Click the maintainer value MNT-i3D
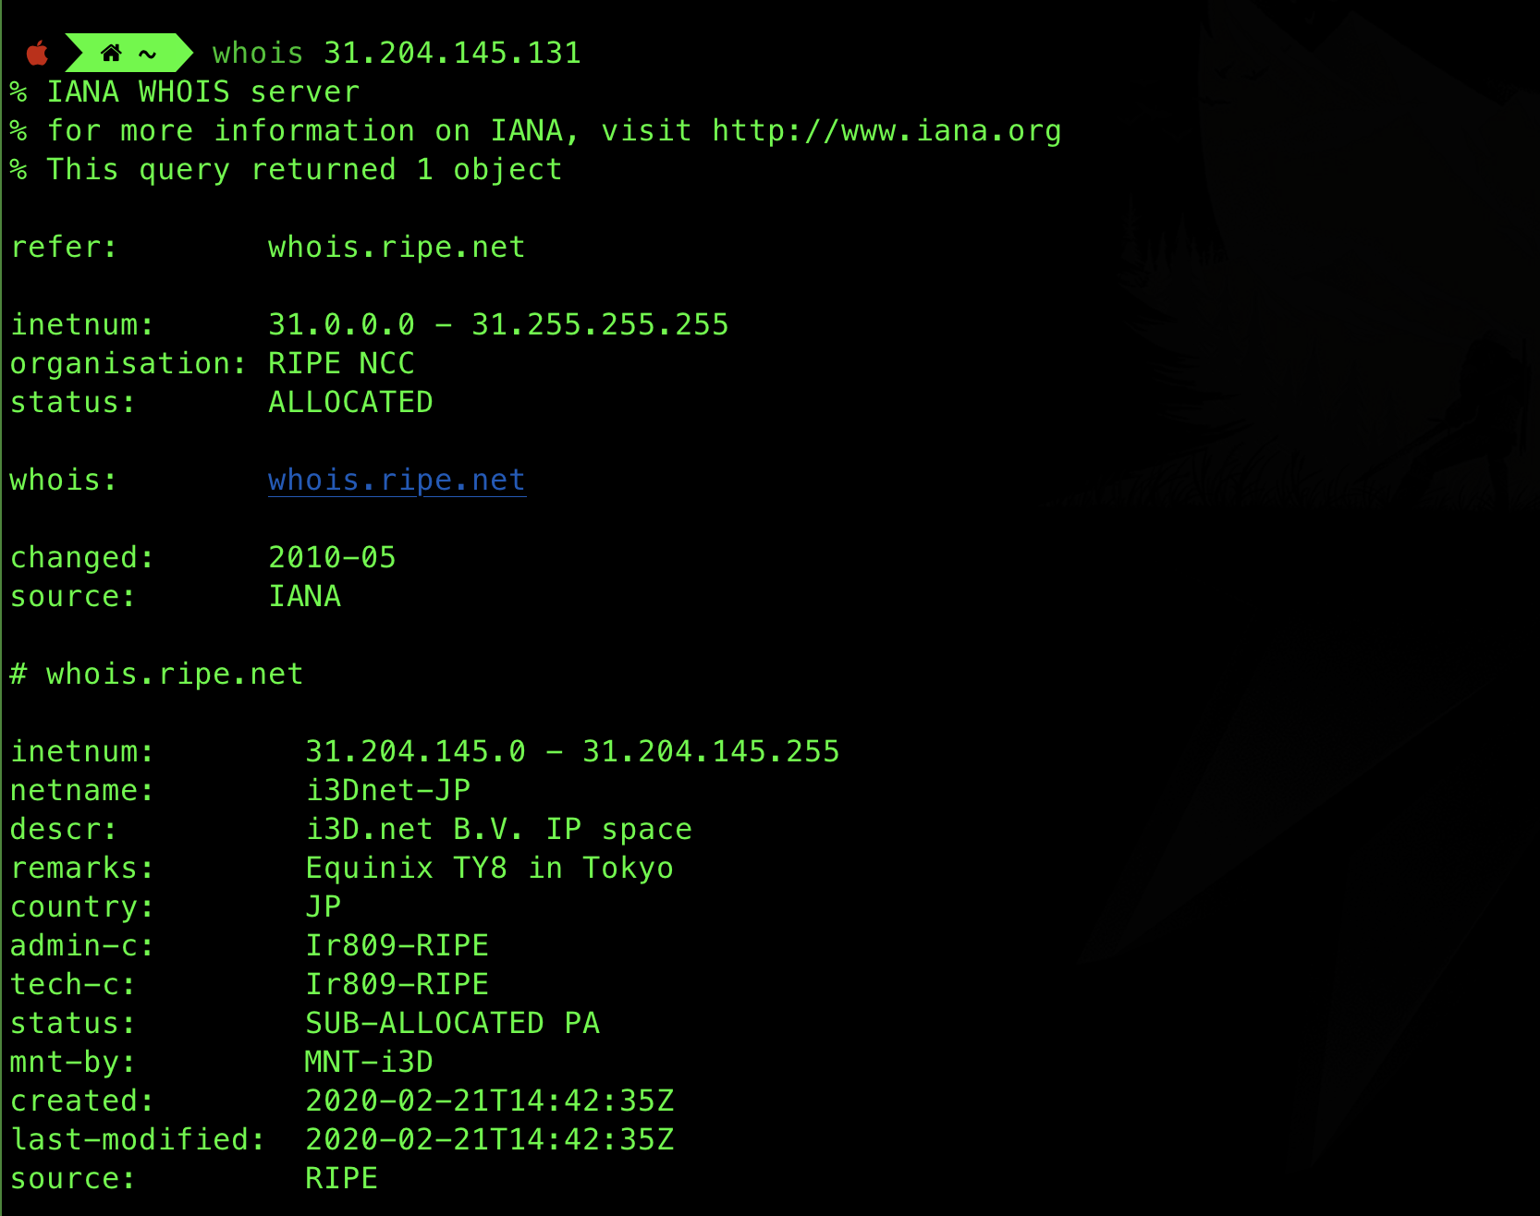 click(369, 1063)
